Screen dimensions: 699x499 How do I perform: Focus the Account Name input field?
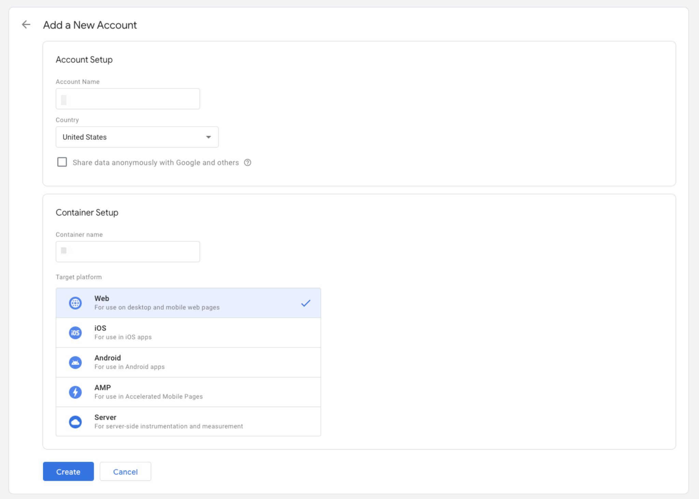click(128, 99)
